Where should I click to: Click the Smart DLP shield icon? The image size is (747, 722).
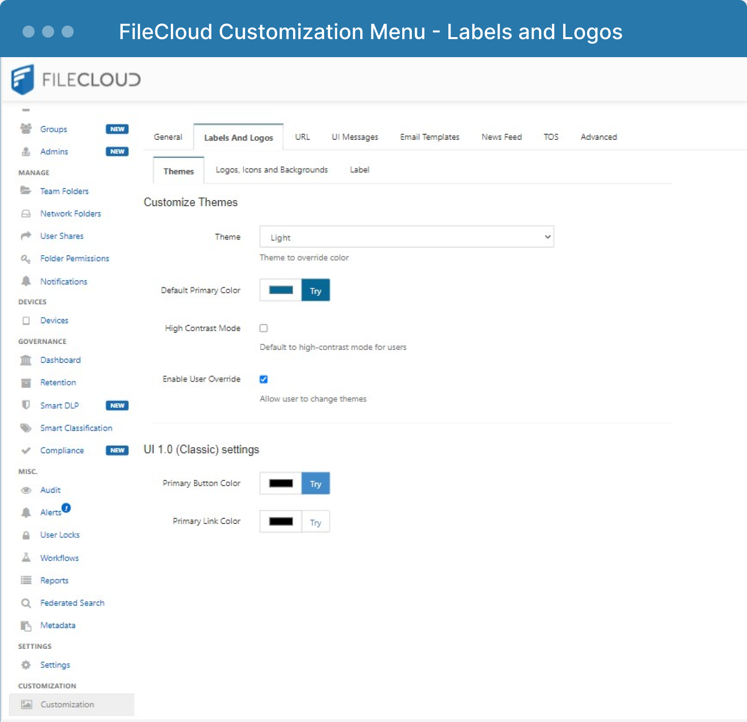[26, 405]
